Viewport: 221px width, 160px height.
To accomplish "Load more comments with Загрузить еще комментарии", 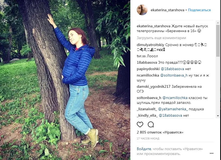I will [x=161, y=38].
